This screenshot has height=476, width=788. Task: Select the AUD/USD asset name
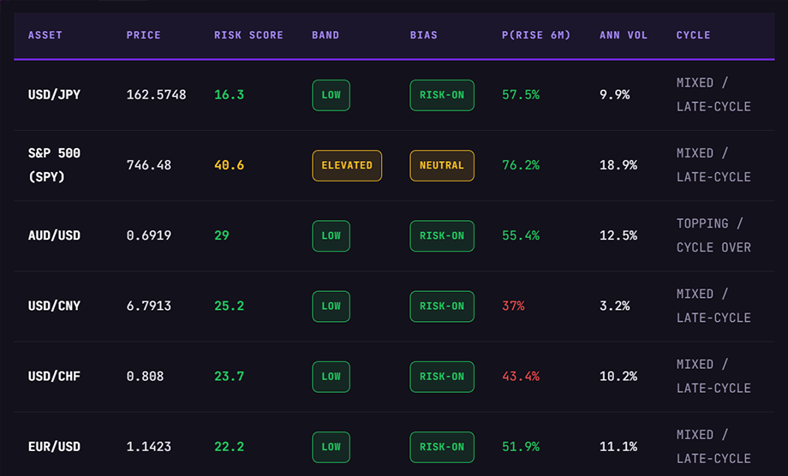click(54, 235)
